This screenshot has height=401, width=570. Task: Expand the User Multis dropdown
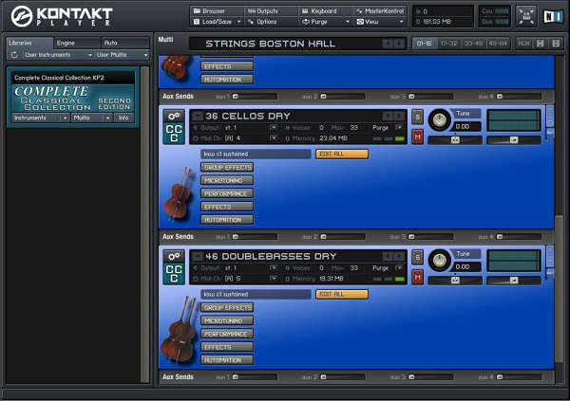point(123,55)
